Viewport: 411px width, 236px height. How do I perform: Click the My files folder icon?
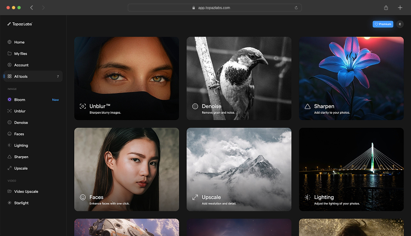point(10,54)
